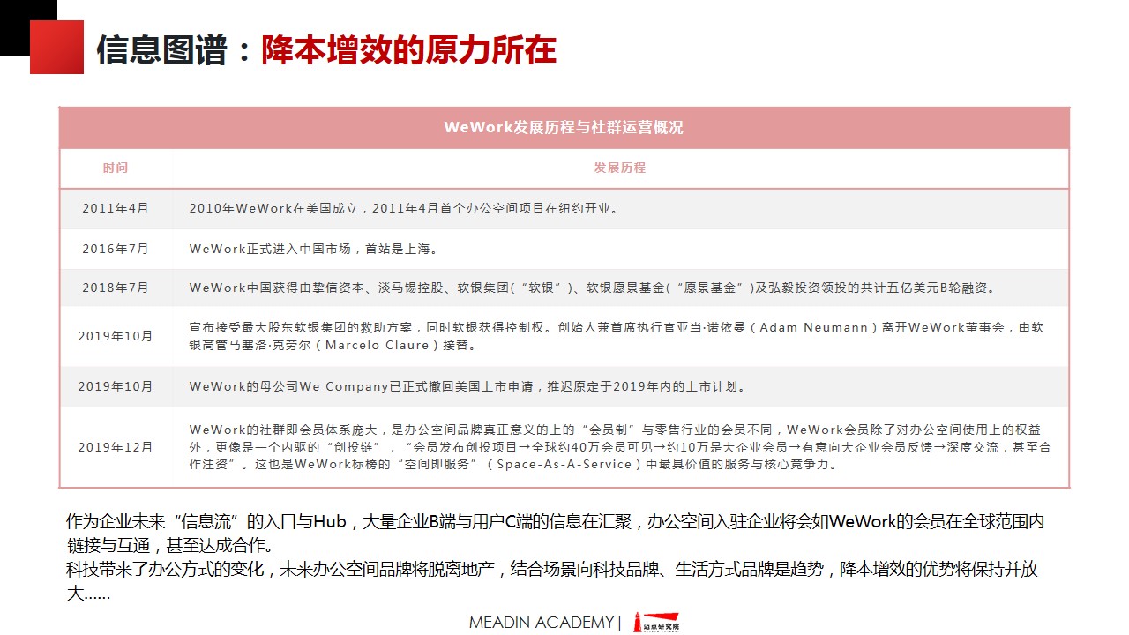The image size is (1129, 635).
Task: Click the '2019年12月' date cell
Action: coord(116,447)
